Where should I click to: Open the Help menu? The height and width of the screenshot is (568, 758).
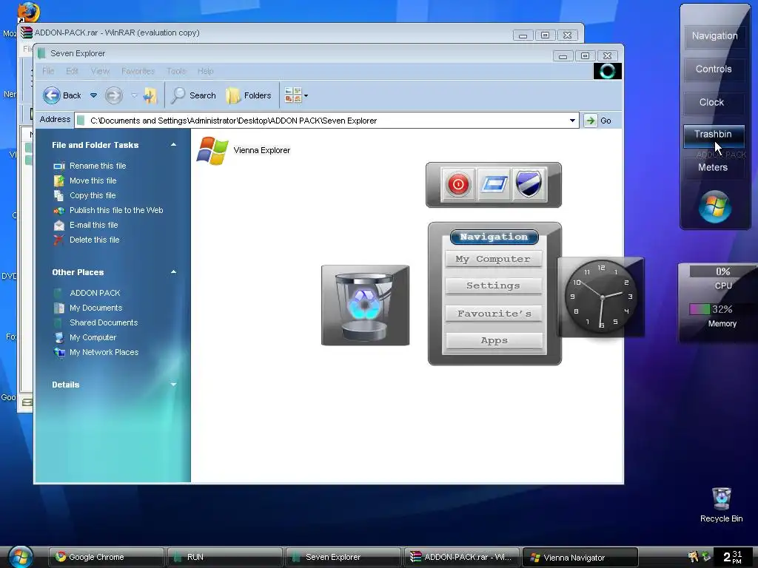click(x=206, y=71)
